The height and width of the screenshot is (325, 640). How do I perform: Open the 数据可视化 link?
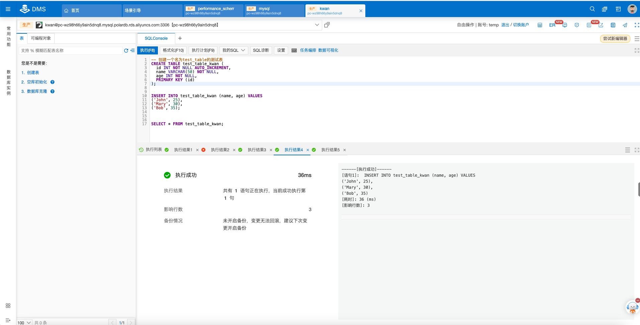click(x=328, y=50)
